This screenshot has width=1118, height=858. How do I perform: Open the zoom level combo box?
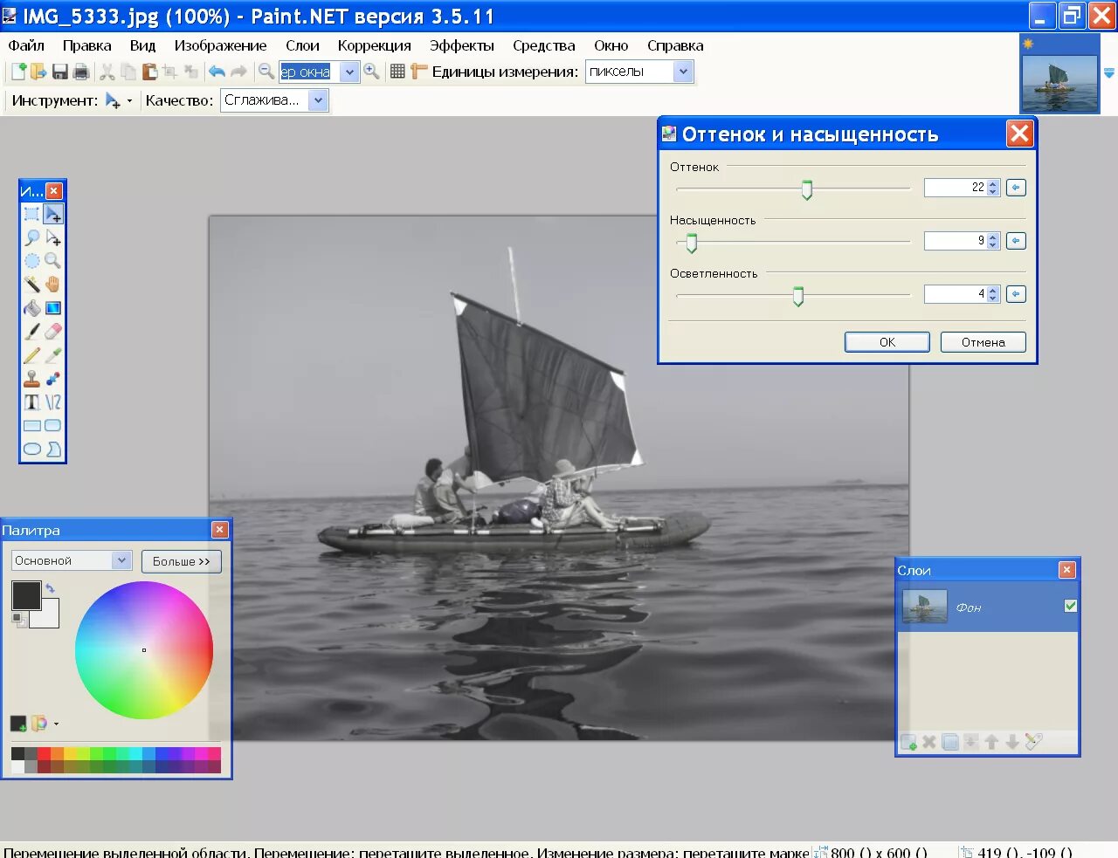pos(349,72)
